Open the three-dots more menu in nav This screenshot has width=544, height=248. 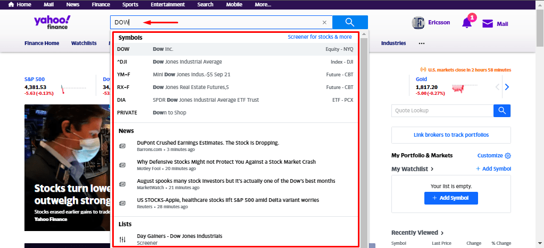pyautogui.click(x=422, y=43)
